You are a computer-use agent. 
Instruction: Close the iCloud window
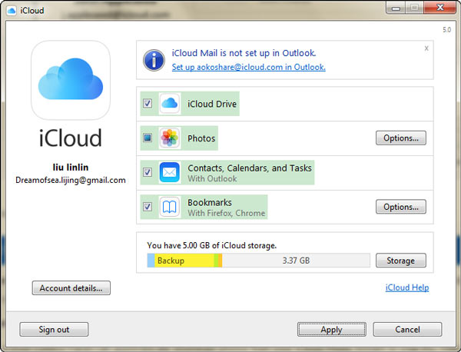[439, 8]
